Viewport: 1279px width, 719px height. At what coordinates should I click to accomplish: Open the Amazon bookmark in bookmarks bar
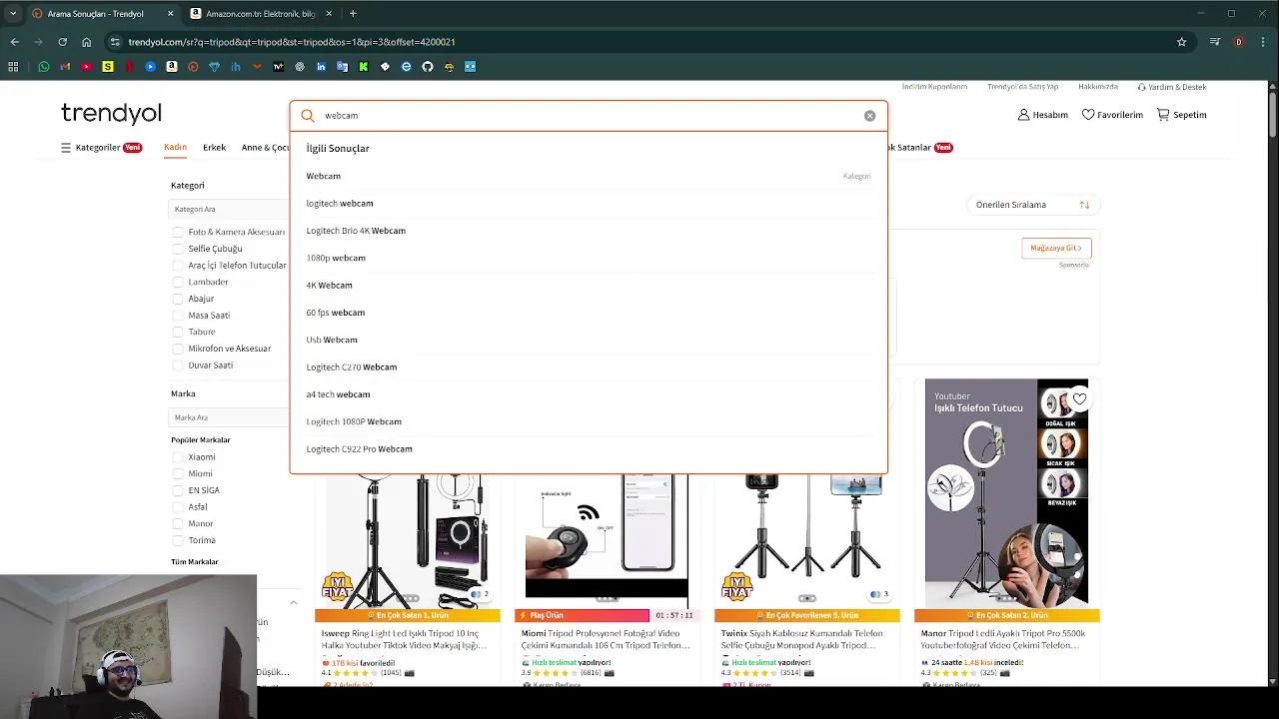(x=172, y=67)
